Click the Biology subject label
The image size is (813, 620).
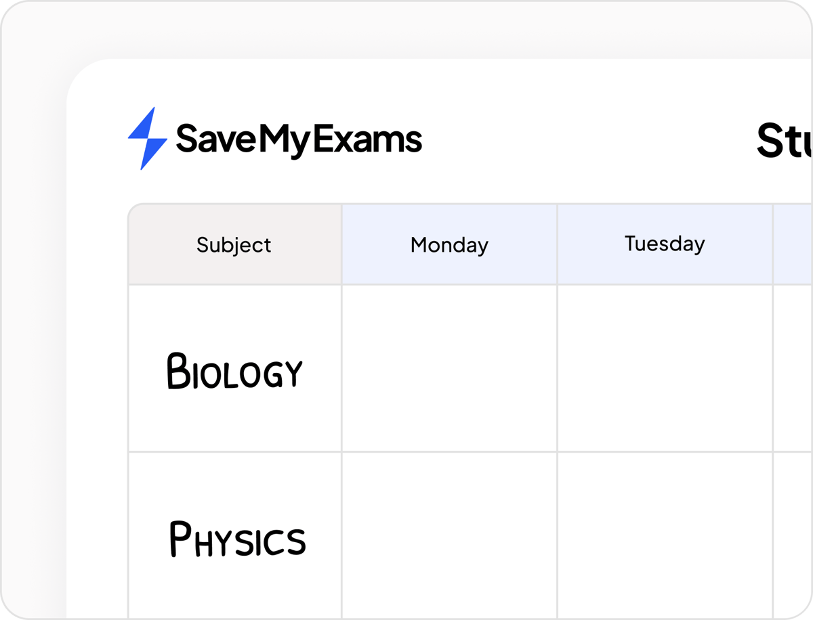point(234,371)
